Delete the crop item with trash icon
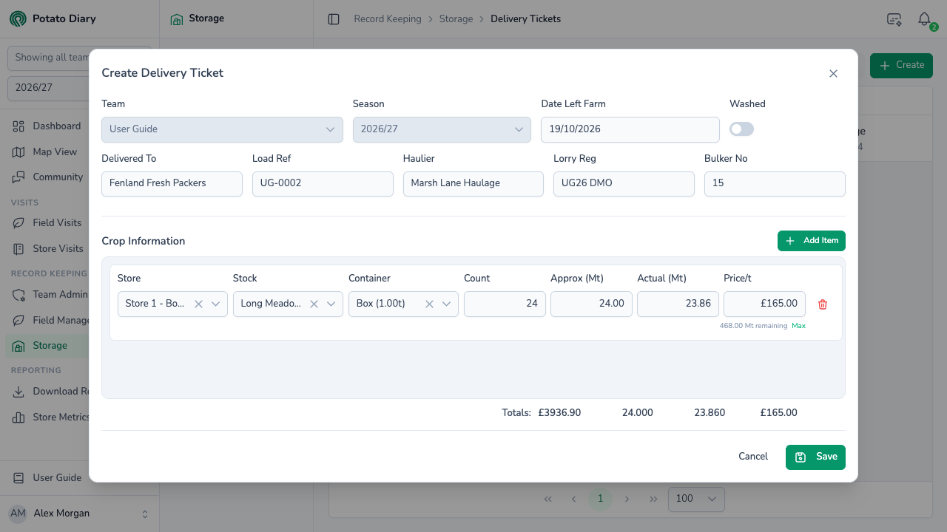This screenshot has height=532, width=947. pos(823,304)
